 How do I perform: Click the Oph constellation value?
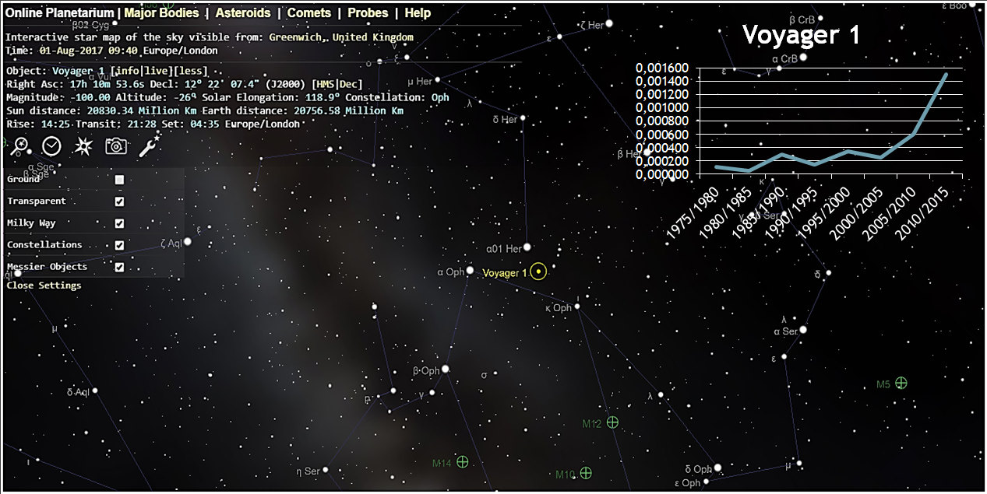(440, 98)
